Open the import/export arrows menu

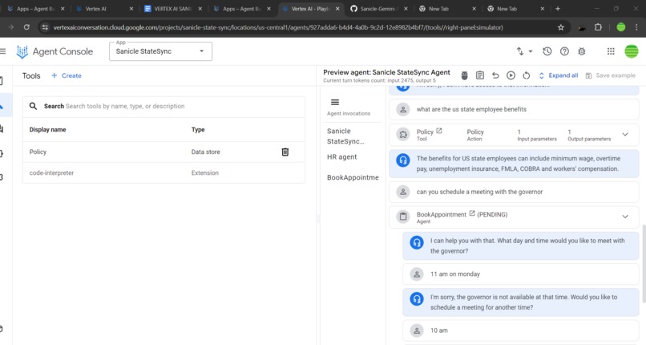(x=524, y=51)
